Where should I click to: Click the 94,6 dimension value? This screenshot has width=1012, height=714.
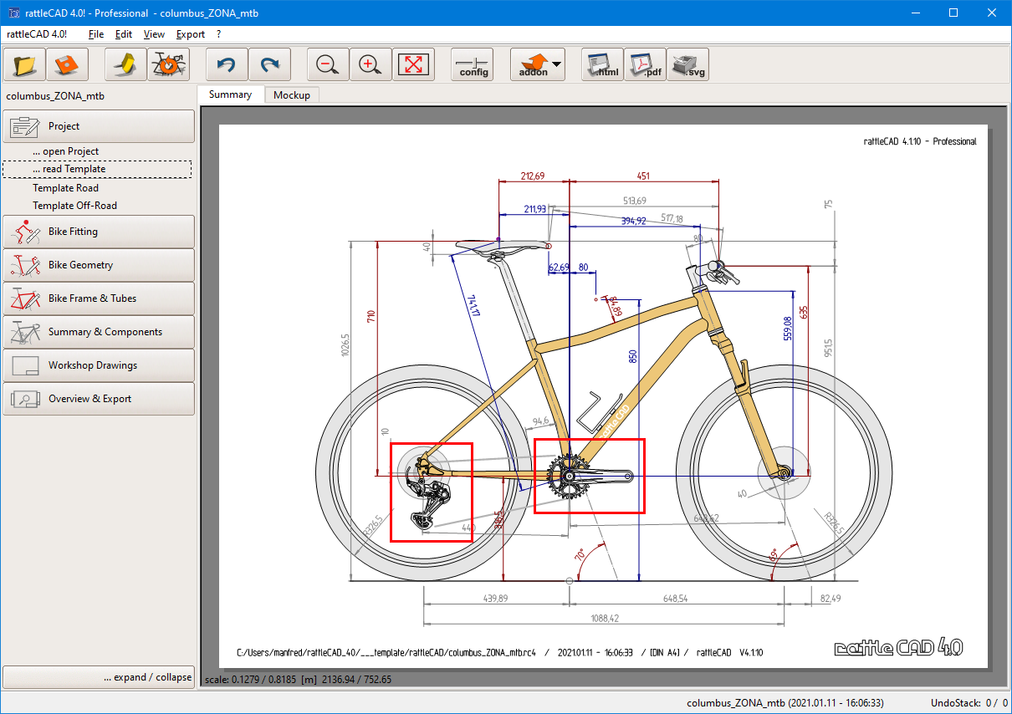tap(541, 421)
